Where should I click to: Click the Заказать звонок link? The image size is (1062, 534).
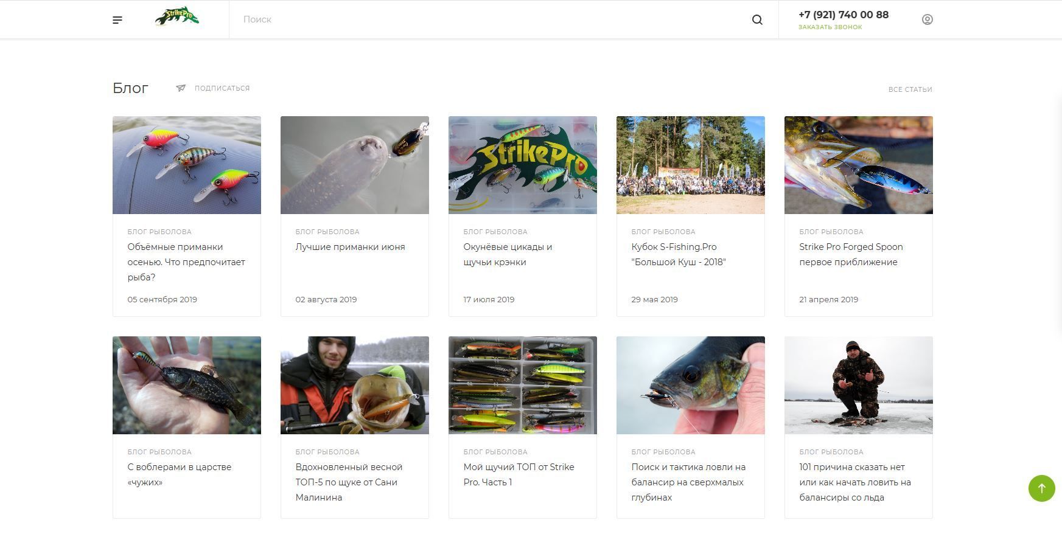[x=830, y=27]
